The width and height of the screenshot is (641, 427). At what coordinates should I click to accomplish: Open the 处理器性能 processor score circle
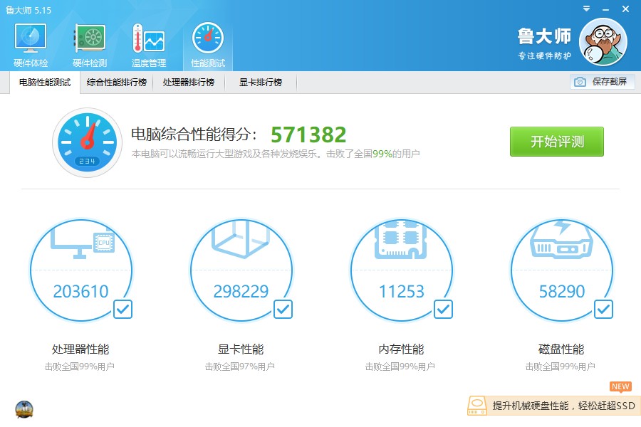pyautogui.click(x=81, y=270)
